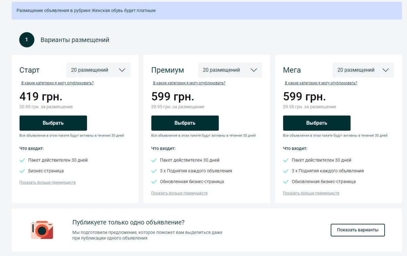Open the Мега placements count dropdown
Viewport: 407px width, 256px height.
click(363, 70)
